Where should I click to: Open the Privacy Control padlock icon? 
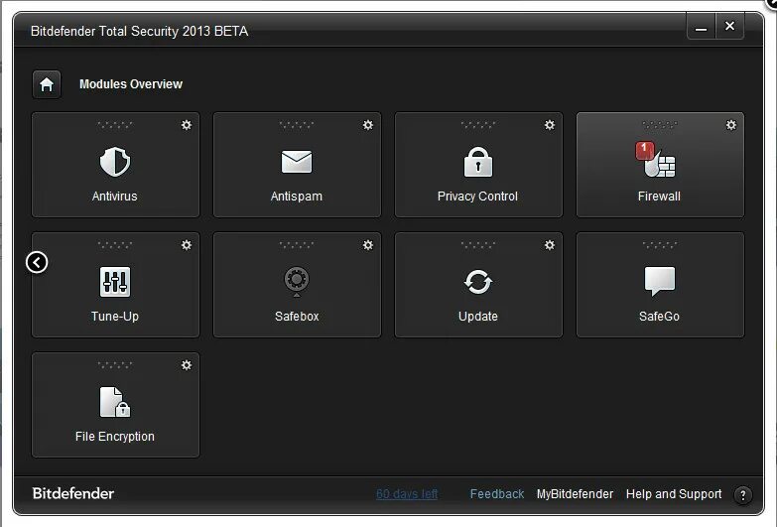tap(477, 162)
